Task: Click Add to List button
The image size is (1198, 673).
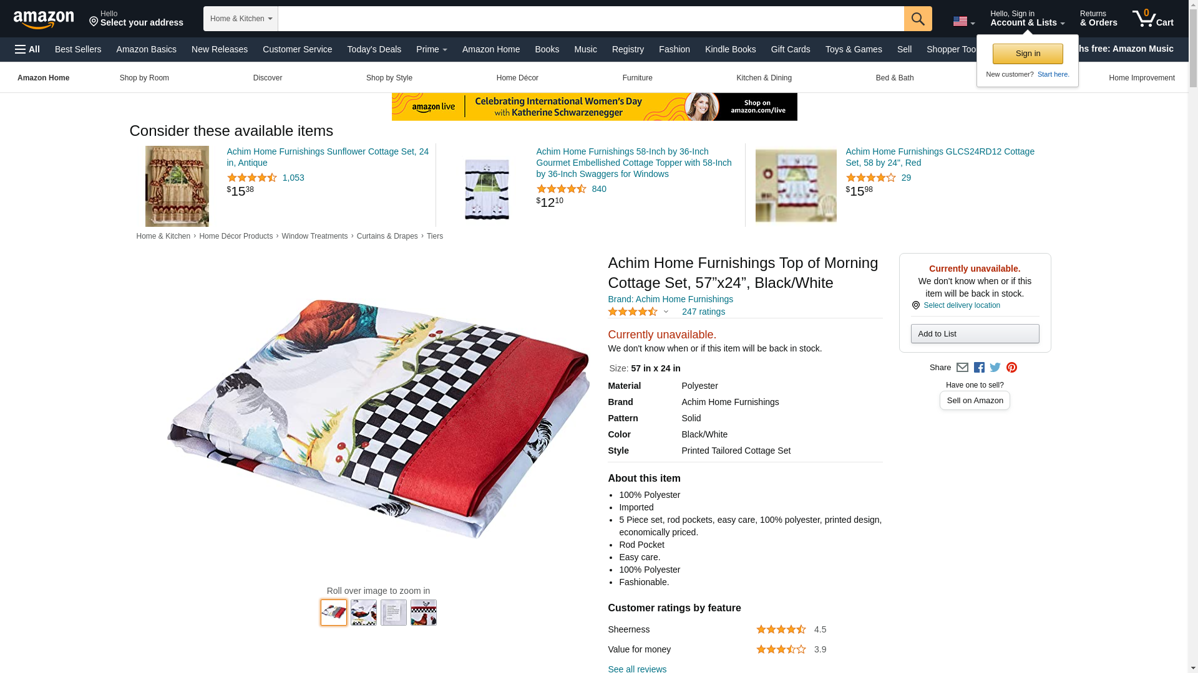Action: click(x=975, y=334)
